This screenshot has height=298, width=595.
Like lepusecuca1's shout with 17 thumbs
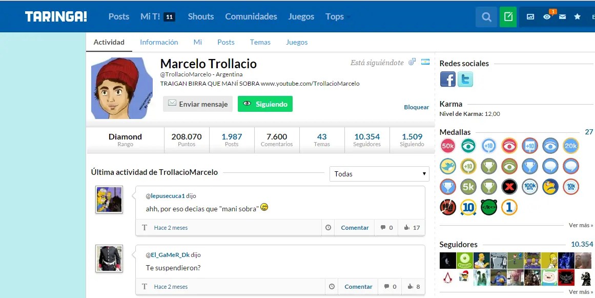412,228
